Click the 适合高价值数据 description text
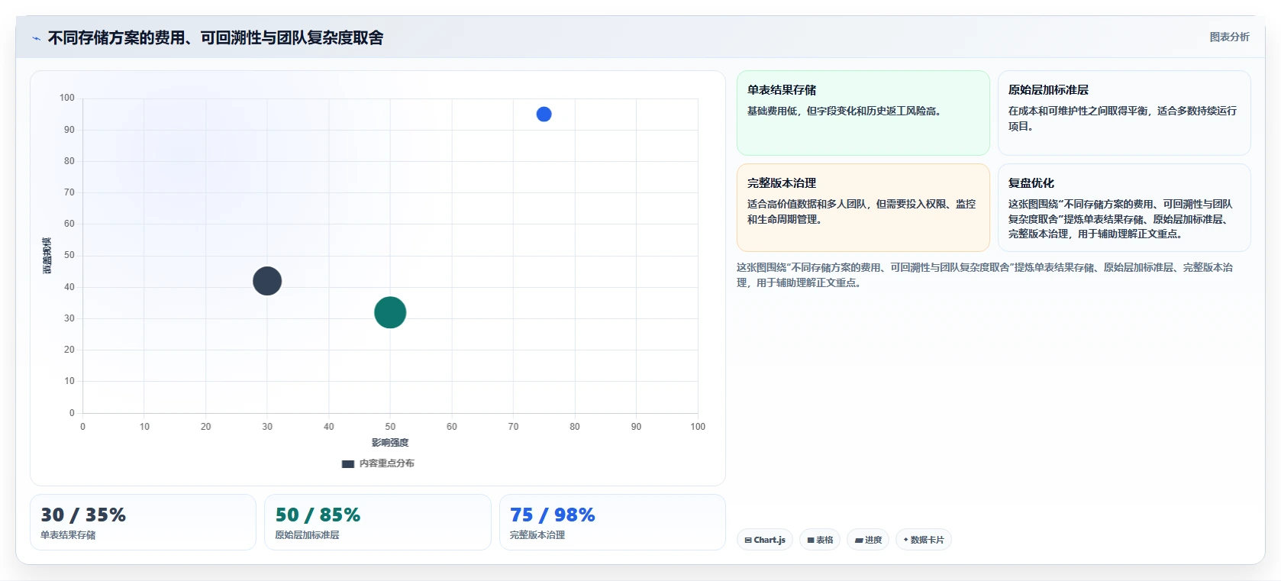The height and width of the screenshot is (581, 1281). coord(861,211)
